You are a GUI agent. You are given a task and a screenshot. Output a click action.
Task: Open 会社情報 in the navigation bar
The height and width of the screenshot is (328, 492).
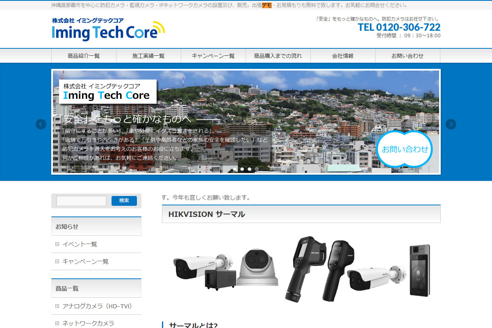pos(343,56)
